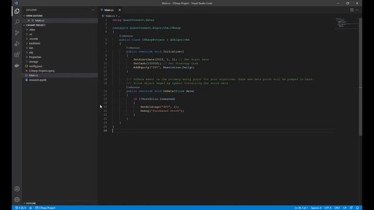The height and width of the screenshot is (210, 374).
Task: Close Main.cs in the Open Editors list
Action: 29,20
